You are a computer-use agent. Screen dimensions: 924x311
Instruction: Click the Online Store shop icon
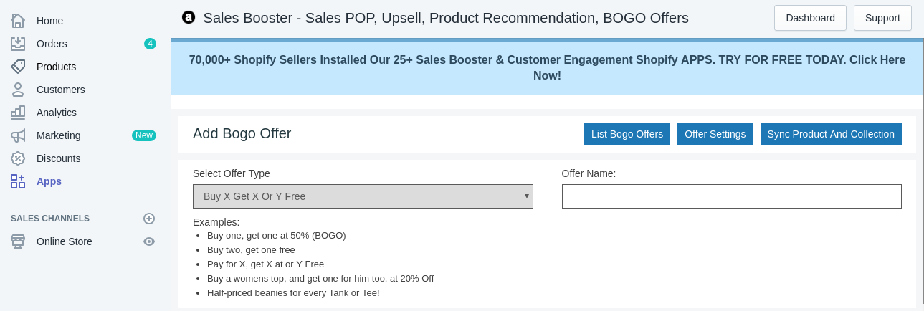pyautogui.click(x=18, y=241)
